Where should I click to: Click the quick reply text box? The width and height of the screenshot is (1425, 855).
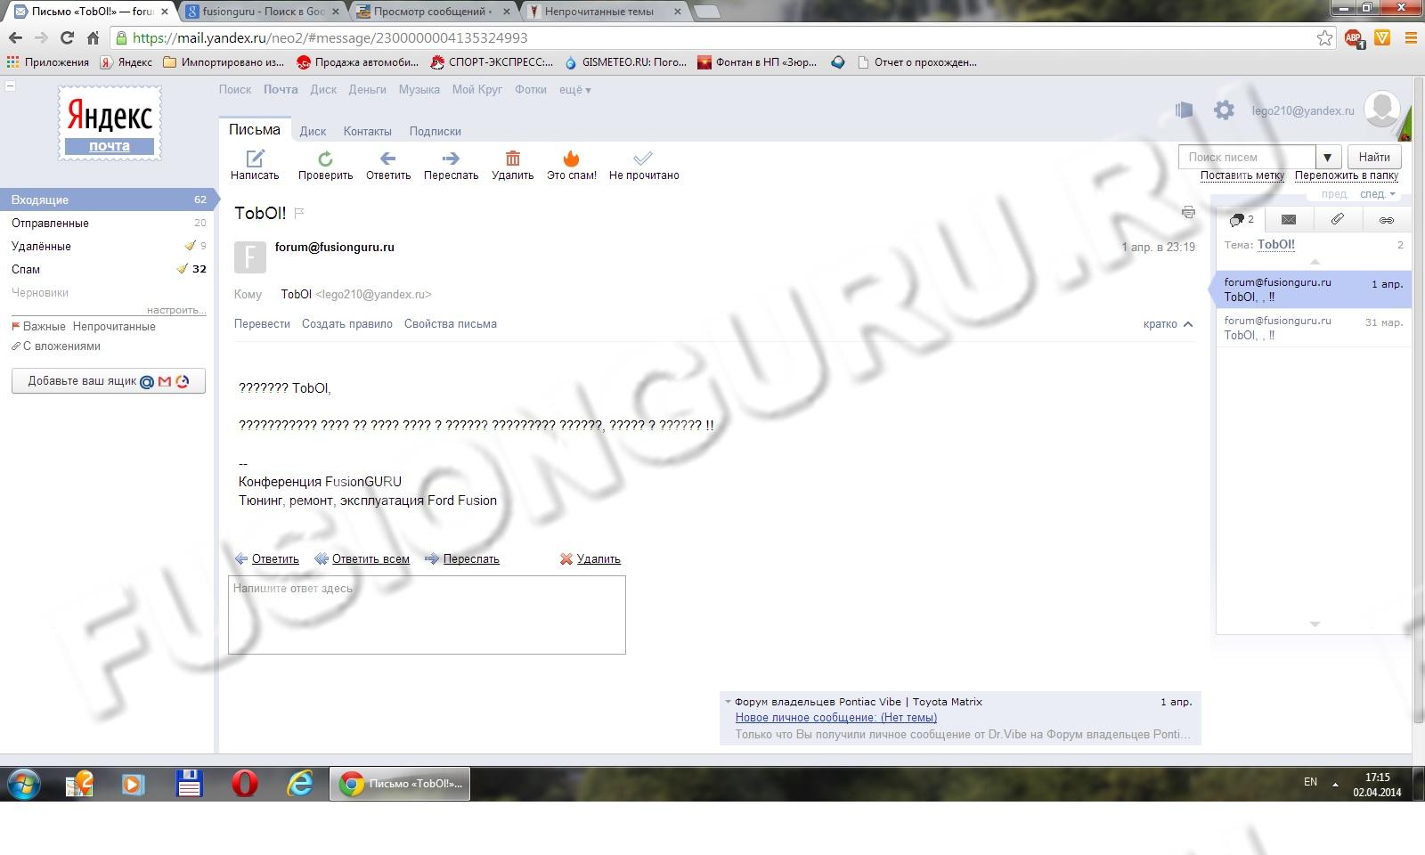427,615
